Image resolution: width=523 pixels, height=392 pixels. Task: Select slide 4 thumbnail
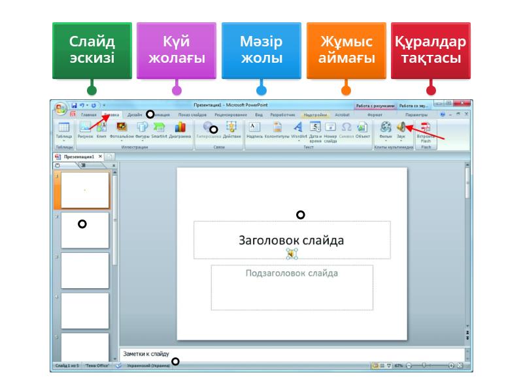coord(85,311)
